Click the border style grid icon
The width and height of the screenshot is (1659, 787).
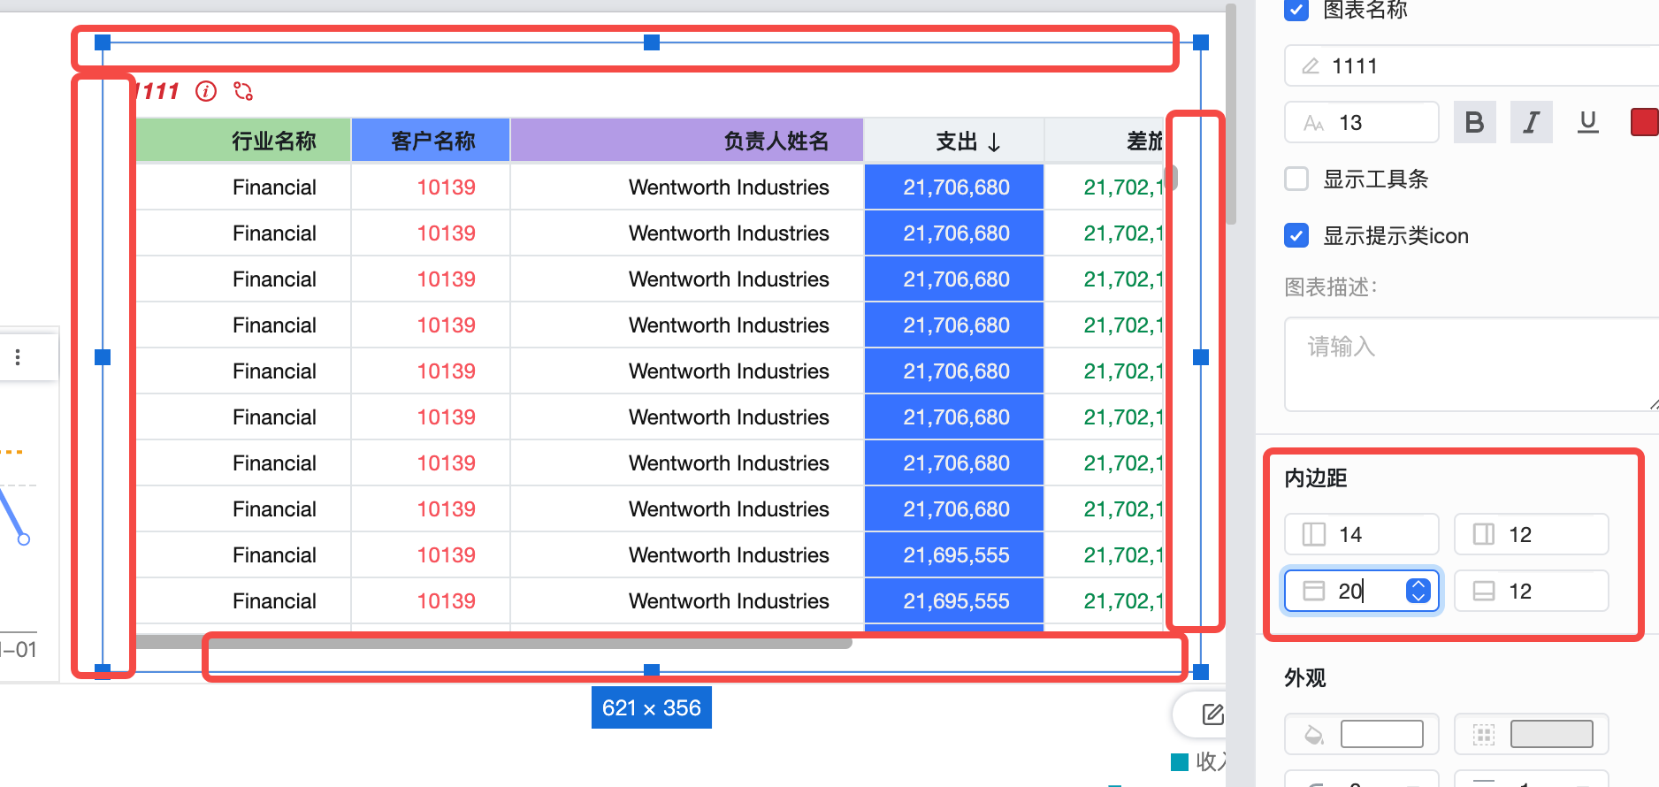(x=1484, y=735)
